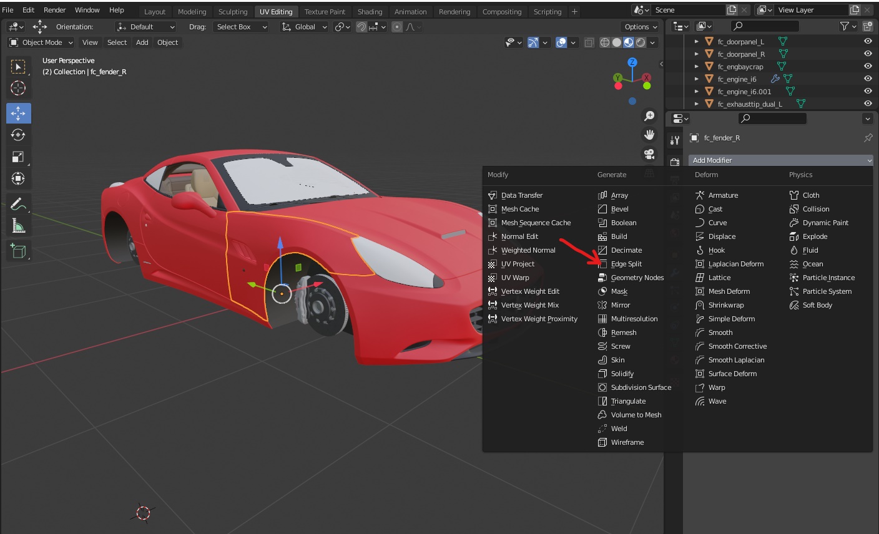Expand the fc_engbaycrap tree item
Viewport: 879px width, 534px height.
697,67
